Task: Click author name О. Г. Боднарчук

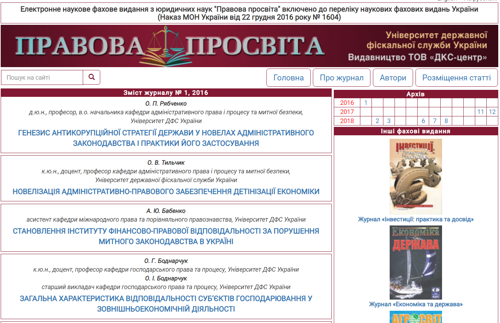Action: point(166,261)
